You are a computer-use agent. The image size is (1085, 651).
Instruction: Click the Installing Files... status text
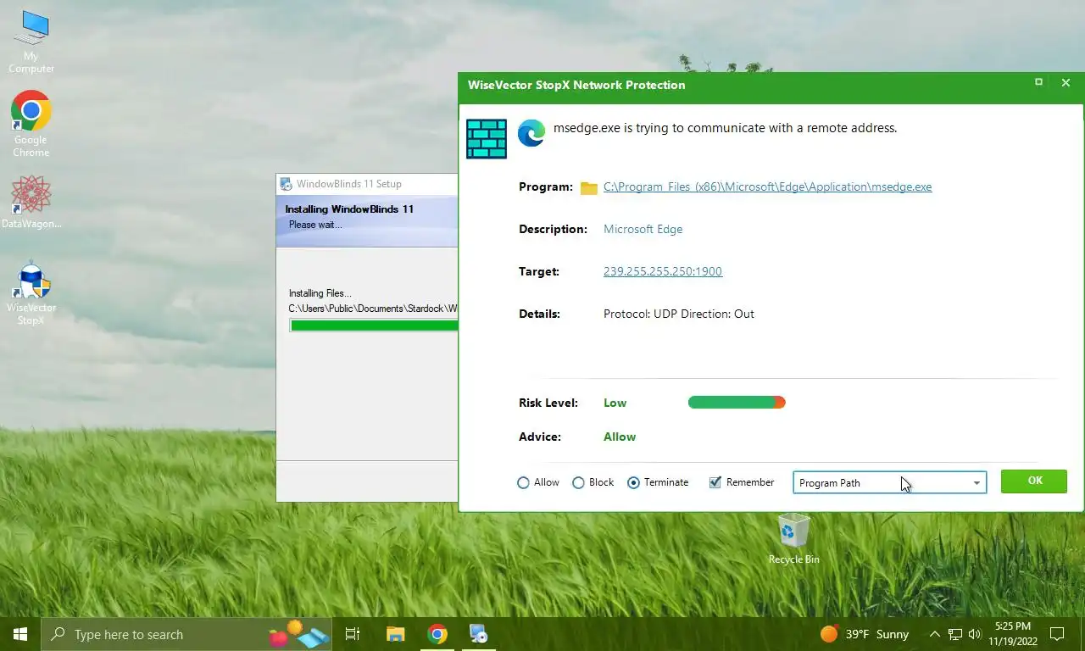(320, 293)
